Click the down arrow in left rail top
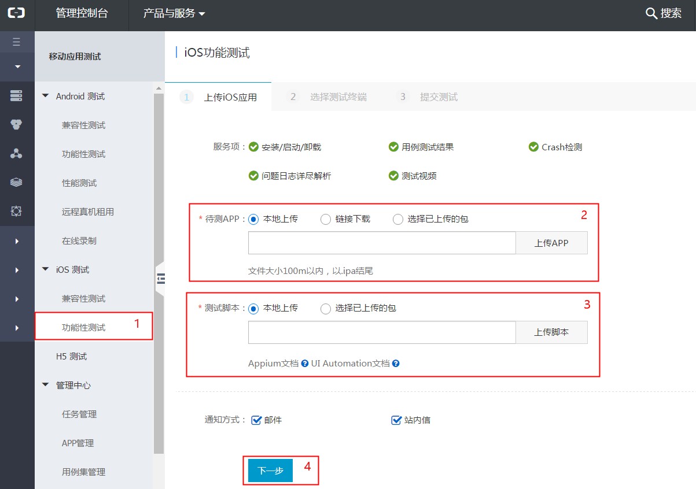This screenshot has width=696, height=489. click(17, 67)
